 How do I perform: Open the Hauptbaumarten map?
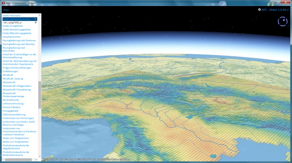point(12,37)
